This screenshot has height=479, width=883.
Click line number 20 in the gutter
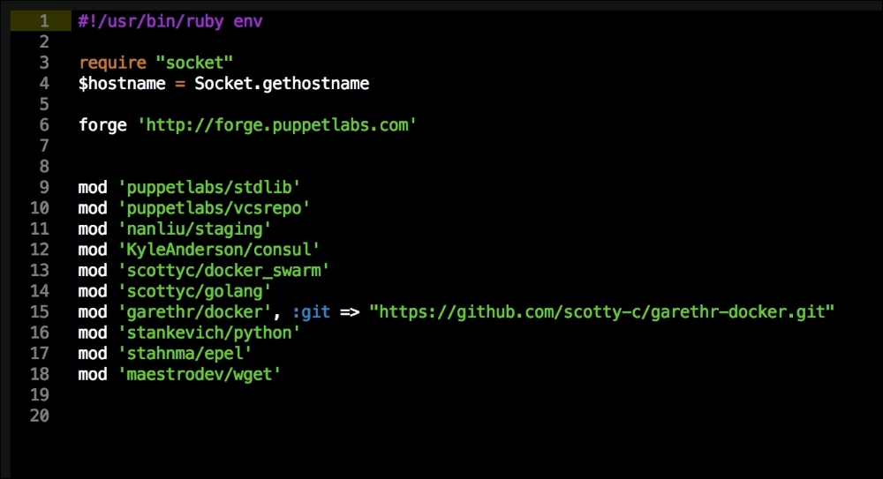(x=39, y=415)
